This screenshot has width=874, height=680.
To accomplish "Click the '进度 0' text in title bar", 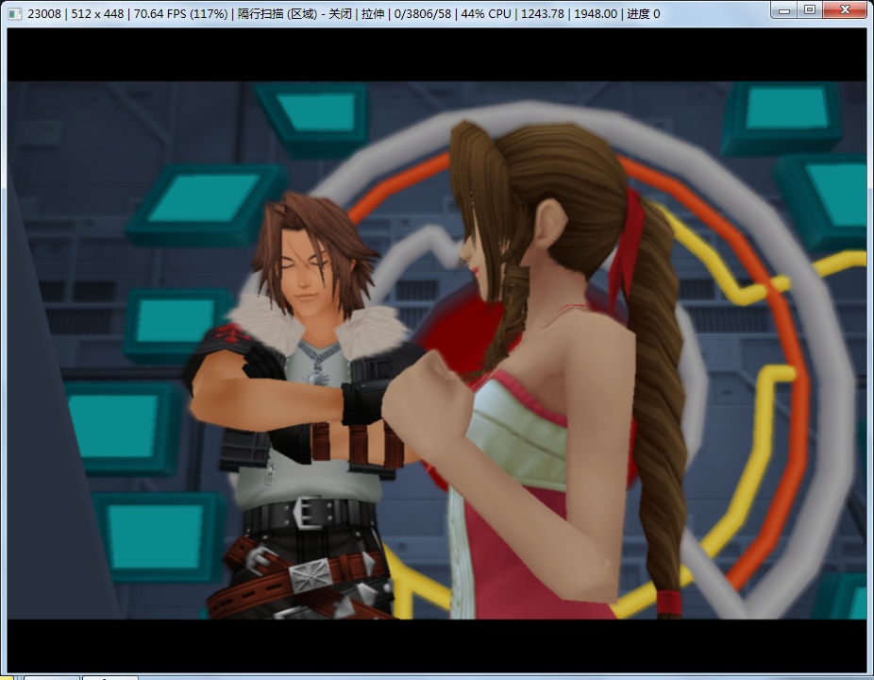I will pos(644,13).
